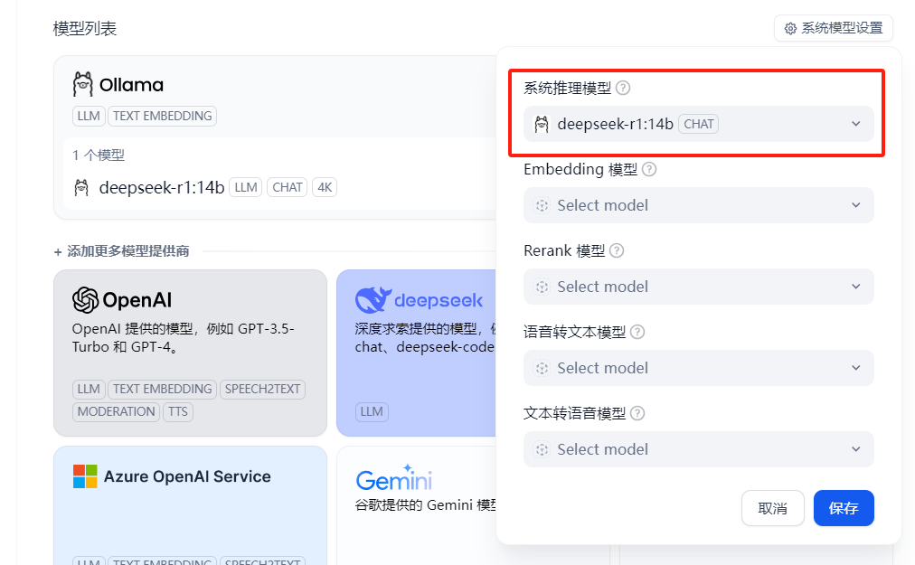Click the deepseek whale logo
Image resolution: width=915 pixels, height=565 pixels.
click(x=373, y=300)
